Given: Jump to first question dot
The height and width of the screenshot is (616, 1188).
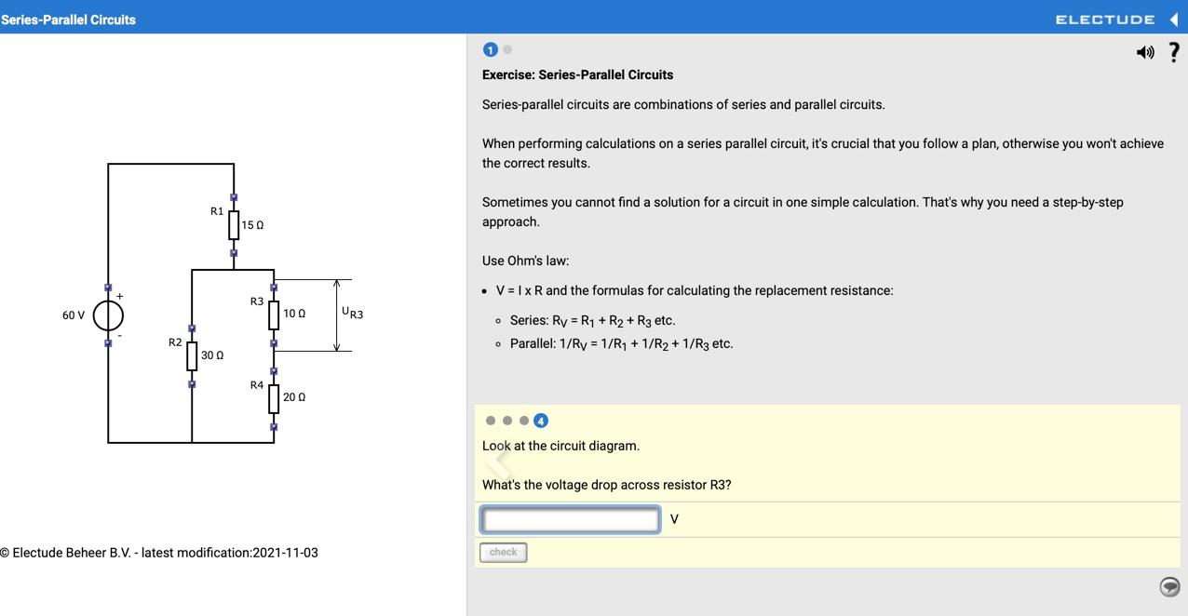Looking at the screenshot, I should tap(491, 421).
